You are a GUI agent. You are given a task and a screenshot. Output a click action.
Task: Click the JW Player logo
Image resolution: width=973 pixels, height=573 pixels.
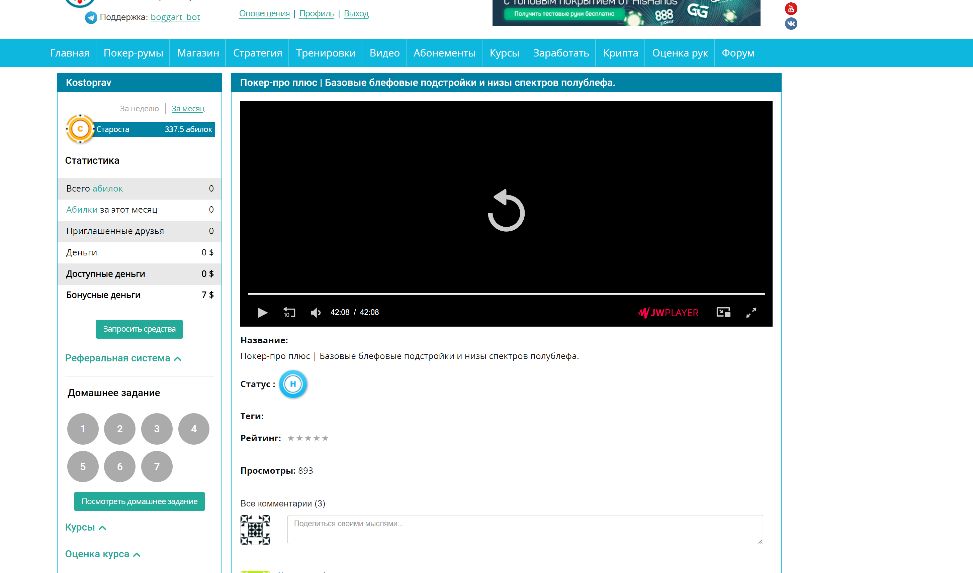pos(668,312)
